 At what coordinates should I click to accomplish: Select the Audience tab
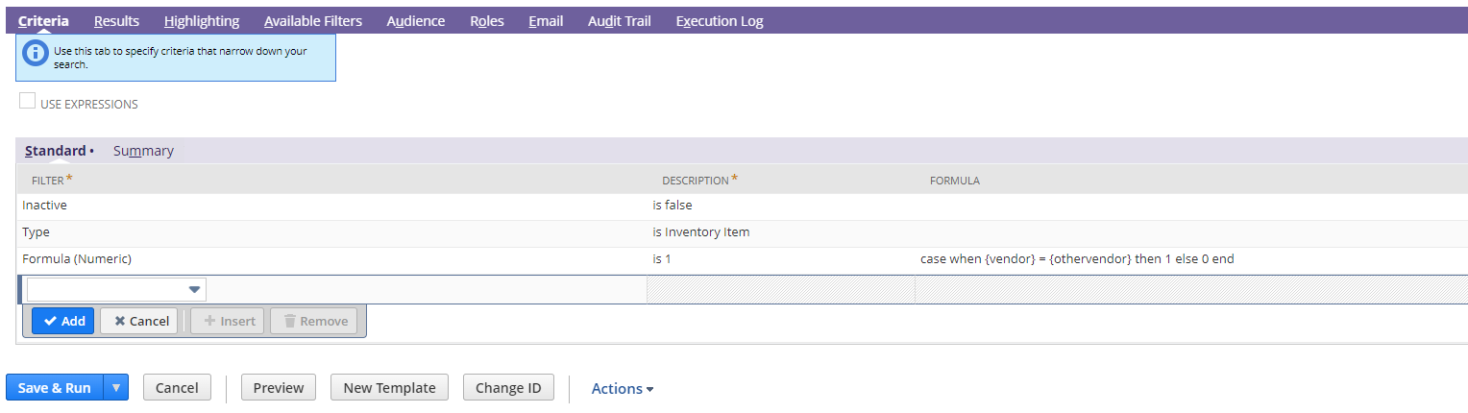[416, 21]
